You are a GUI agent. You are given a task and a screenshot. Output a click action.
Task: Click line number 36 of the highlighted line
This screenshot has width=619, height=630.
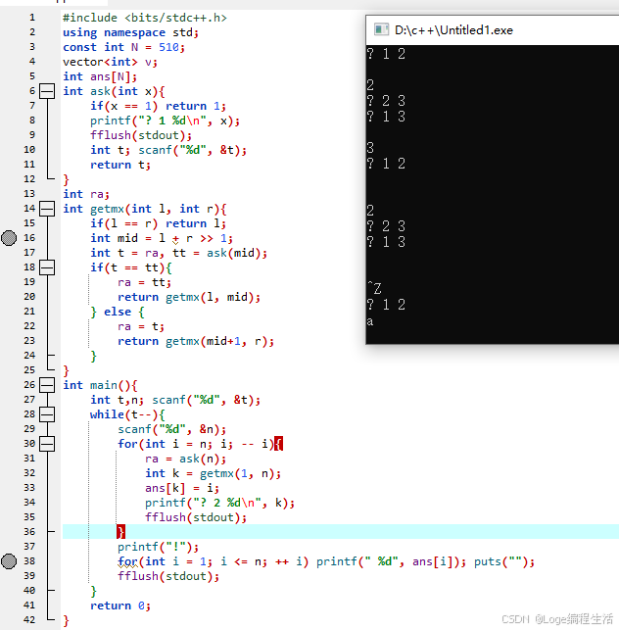coord(29,532)
